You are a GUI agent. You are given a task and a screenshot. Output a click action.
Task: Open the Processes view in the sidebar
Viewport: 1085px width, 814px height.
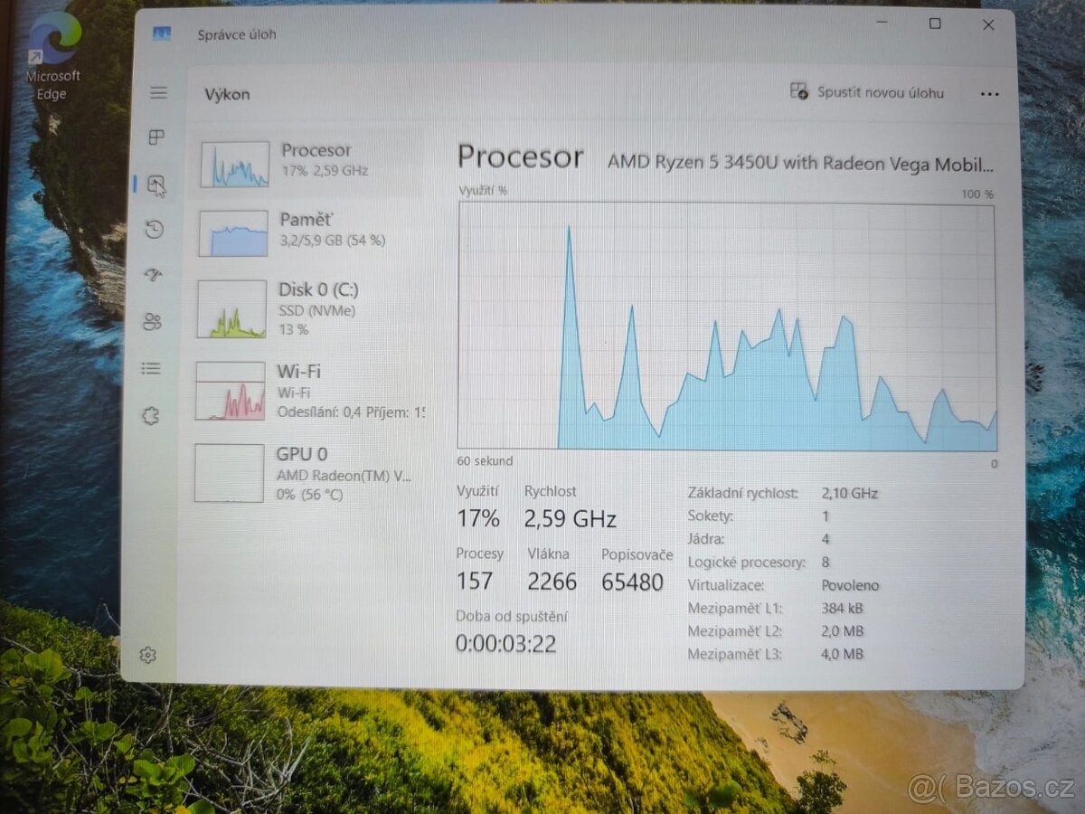(x=158, y=138)
